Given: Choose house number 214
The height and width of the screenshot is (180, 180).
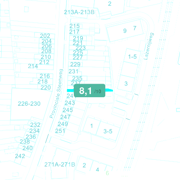Looking at the screenshot, I should coord(33,66).
